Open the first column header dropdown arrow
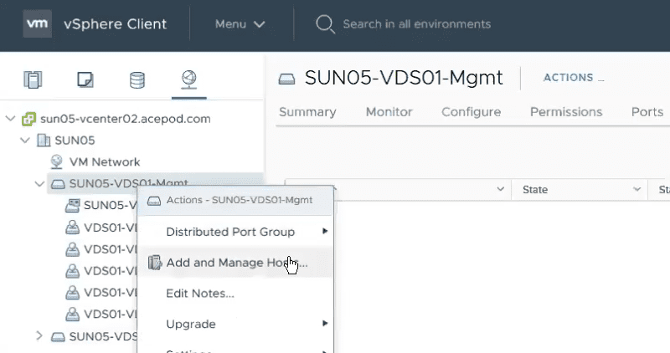 pos(500,189)
